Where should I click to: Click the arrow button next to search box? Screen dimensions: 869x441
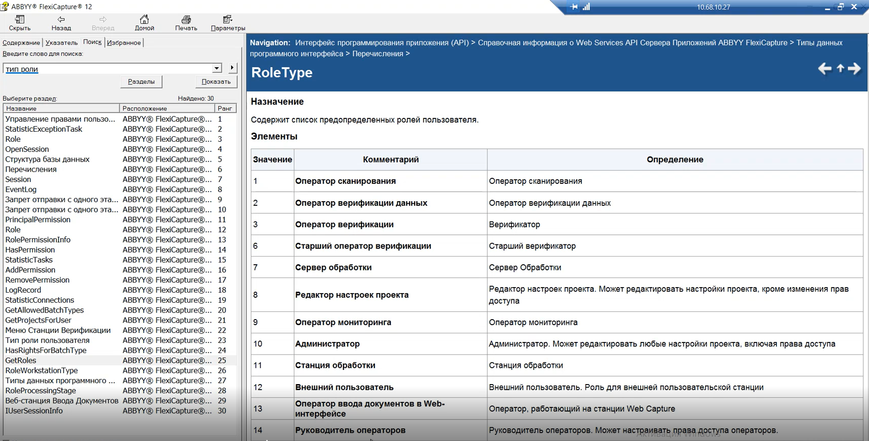click(232, 68)
